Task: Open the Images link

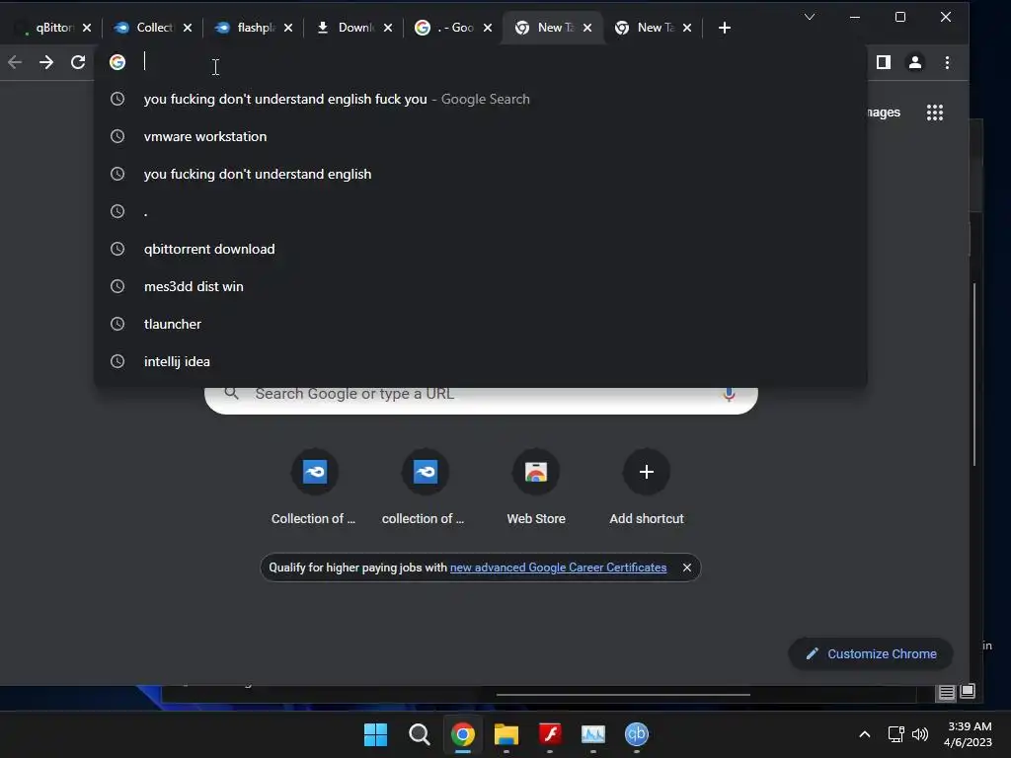Action: [x=884, y=113]
